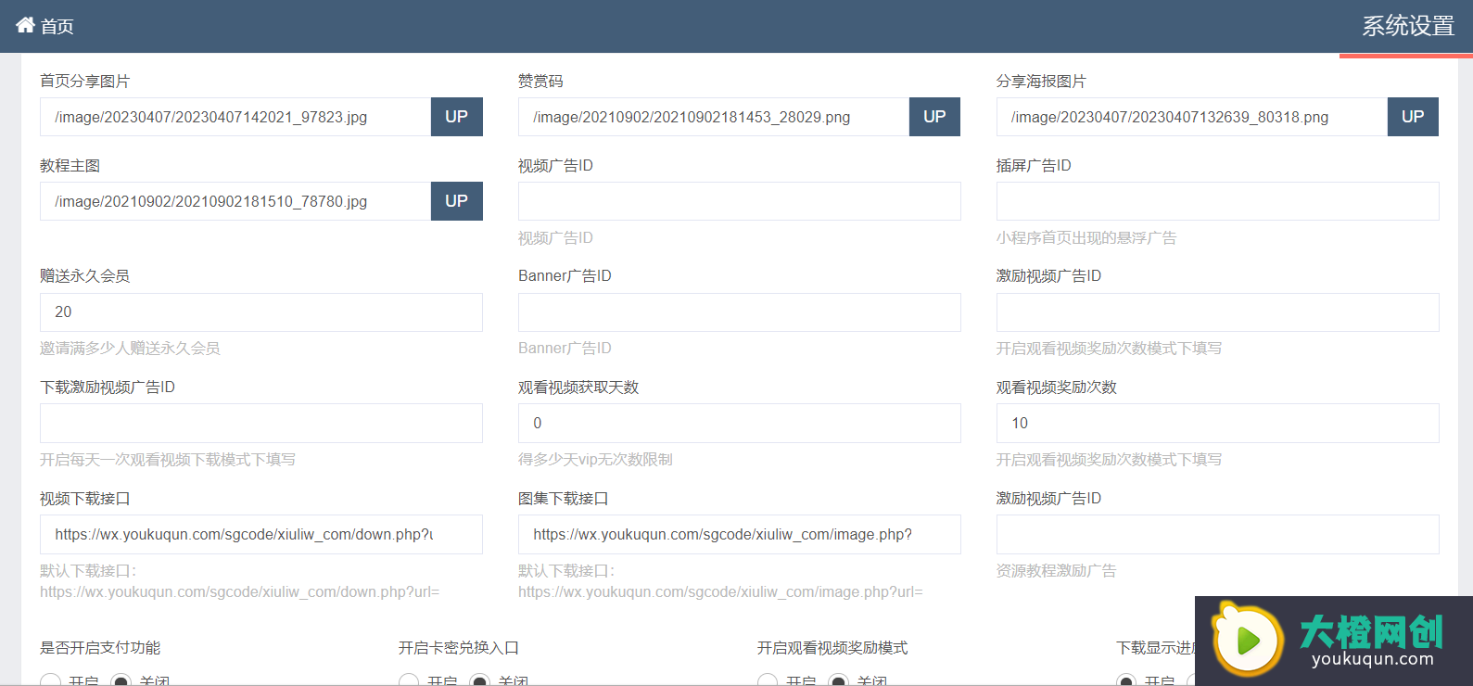Select 开启 for 开启观看视频奖励模式
Image resolution: width=1473 pixels, height=686 pixels.
tap(768, 680)
